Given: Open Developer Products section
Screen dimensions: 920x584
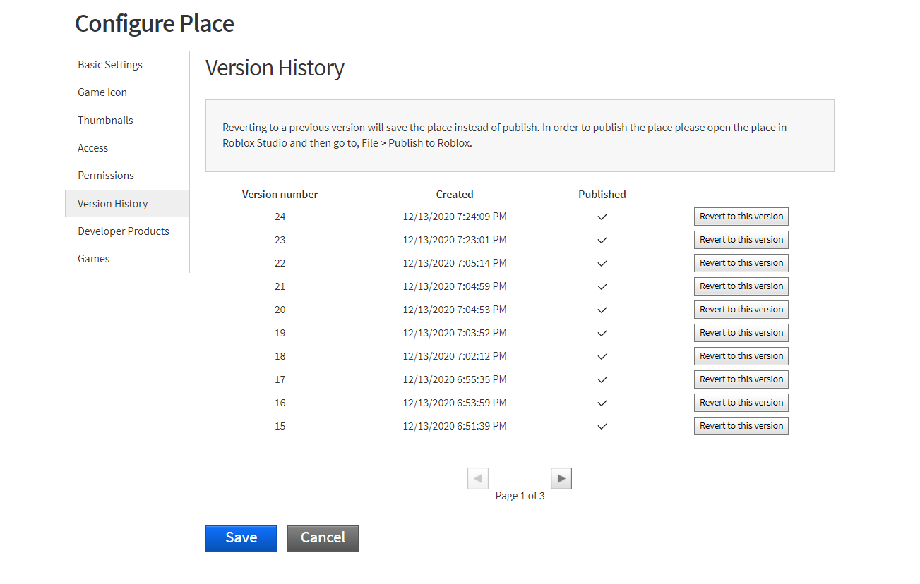Looking at the screenshot, I should (x=124, y=231).
